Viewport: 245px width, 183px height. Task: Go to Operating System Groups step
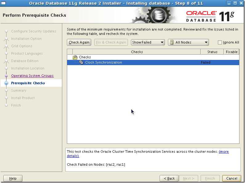tap(32, 76)
